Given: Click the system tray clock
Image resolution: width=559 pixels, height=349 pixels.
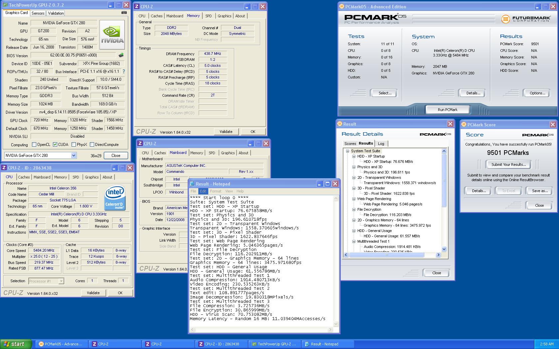Looking at the screenshot, I should tap(547, 344).
